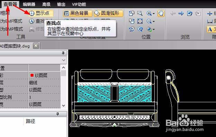Switch to the 编辑器 tab
Screen dimensions: 216x137
[x=29, y=4]
